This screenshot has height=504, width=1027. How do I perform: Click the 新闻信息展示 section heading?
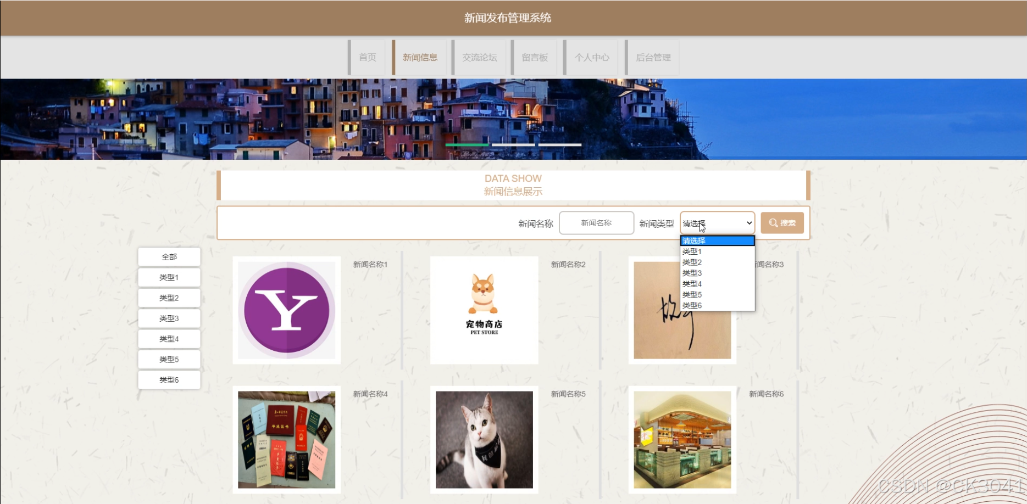pos(513,192)
